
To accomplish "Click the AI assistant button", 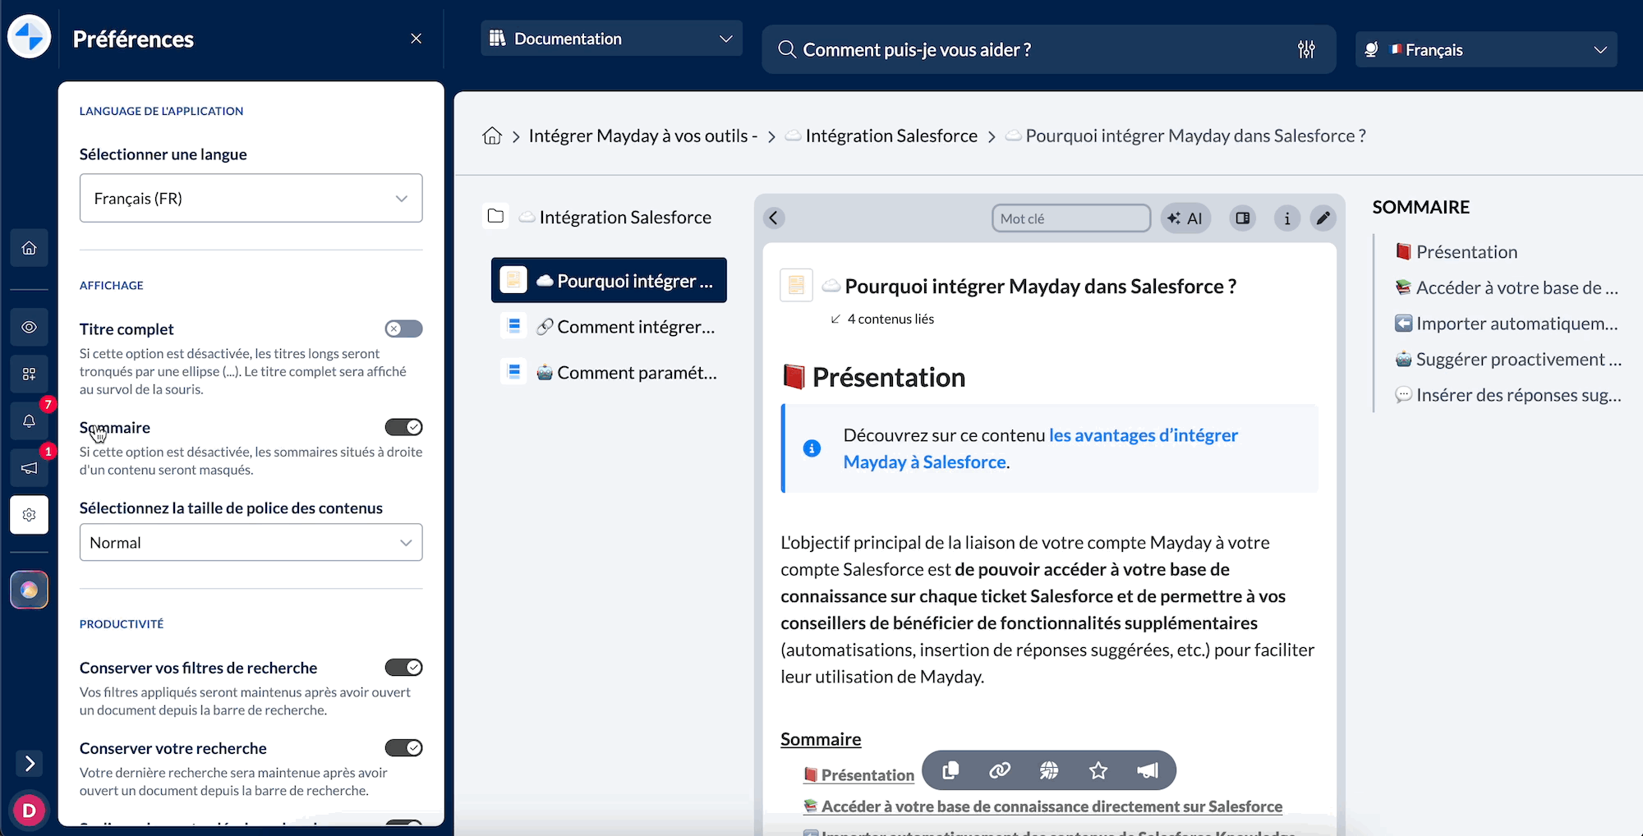I will pos(1185,218).
